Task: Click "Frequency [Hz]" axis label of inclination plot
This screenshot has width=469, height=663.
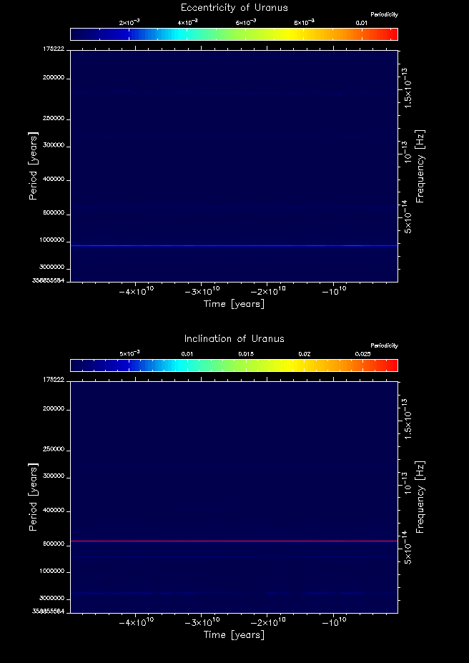Action: click(x=420, y=496)
